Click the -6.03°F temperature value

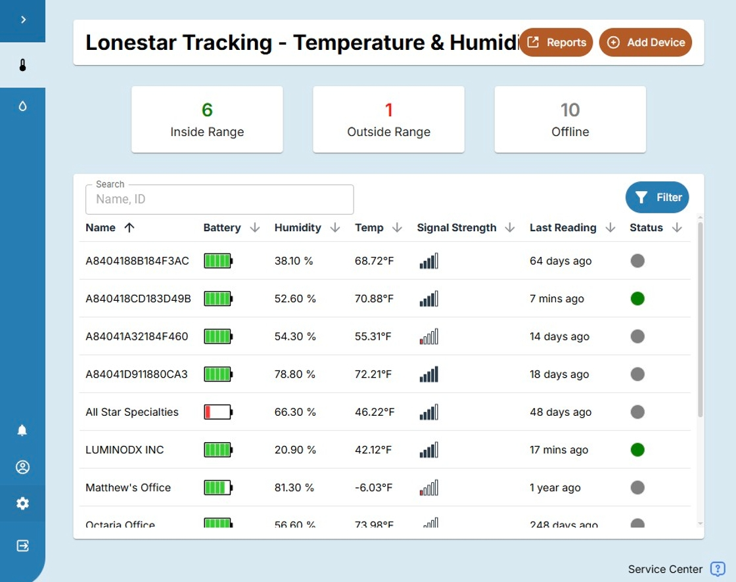(x=374, y=487)
